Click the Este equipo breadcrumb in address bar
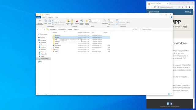 53,29
